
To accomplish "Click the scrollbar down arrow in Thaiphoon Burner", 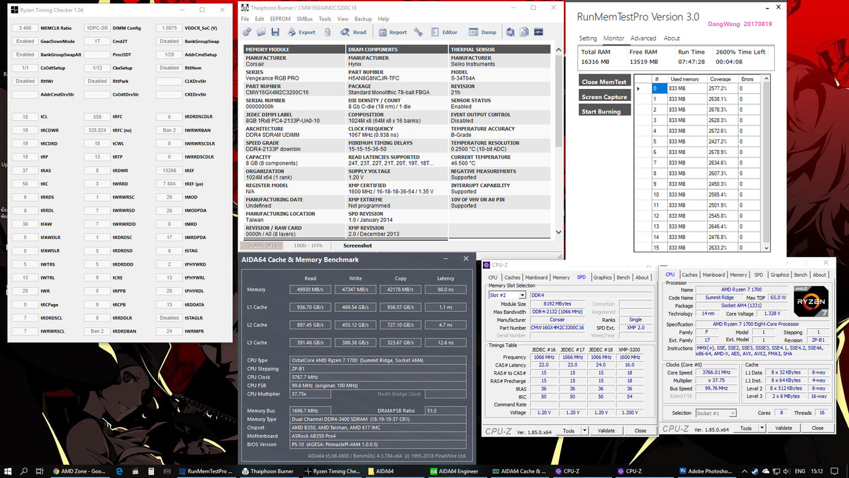I will click(x=558, y=232).
